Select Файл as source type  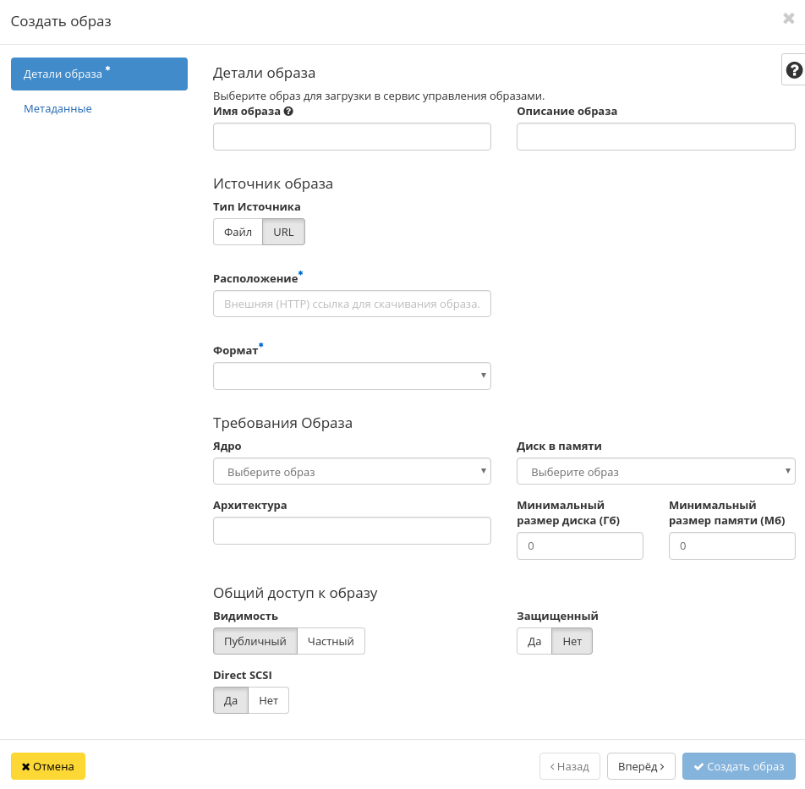tap(238, 232)
